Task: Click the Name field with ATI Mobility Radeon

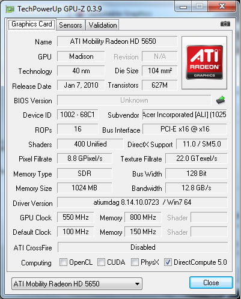Action: click(x=117, y=41)
